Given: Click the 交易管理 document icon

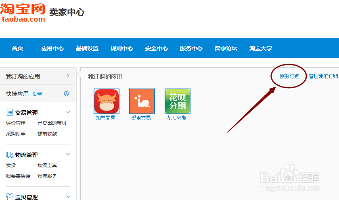Looking at the screenshot, I should 10,112.
